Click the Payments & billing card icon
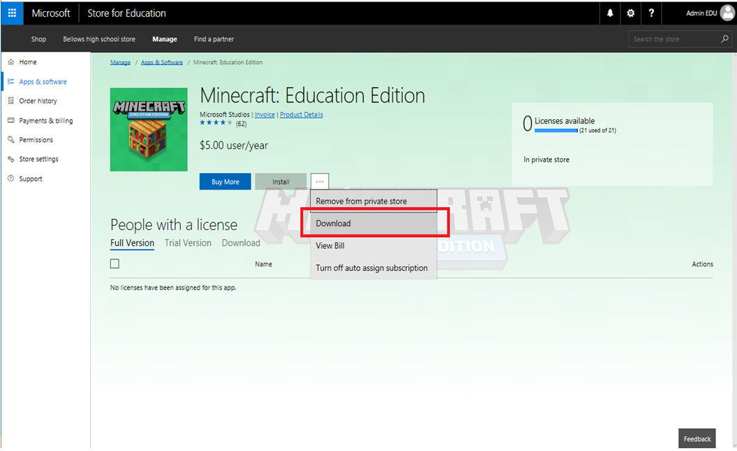This screenshot has width=737, height=451. click(10, 121)
